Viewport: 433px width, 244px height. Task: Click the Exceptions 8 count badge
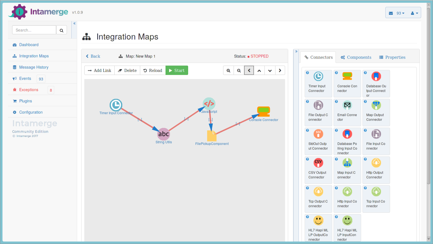(x=51, y=90)
